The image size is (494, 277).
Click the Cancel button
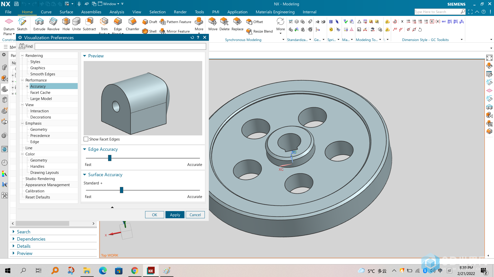[x=195, y=215]
